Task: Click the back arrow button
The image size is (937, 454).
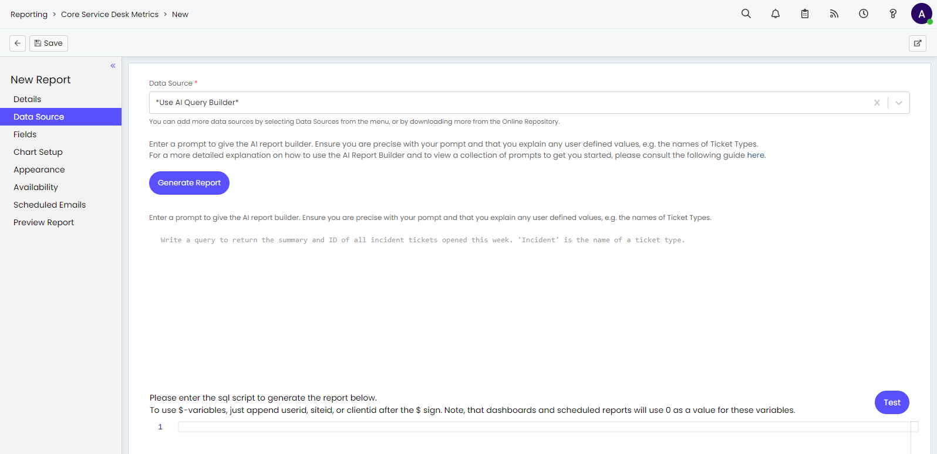Action: (x=18, y=43)
